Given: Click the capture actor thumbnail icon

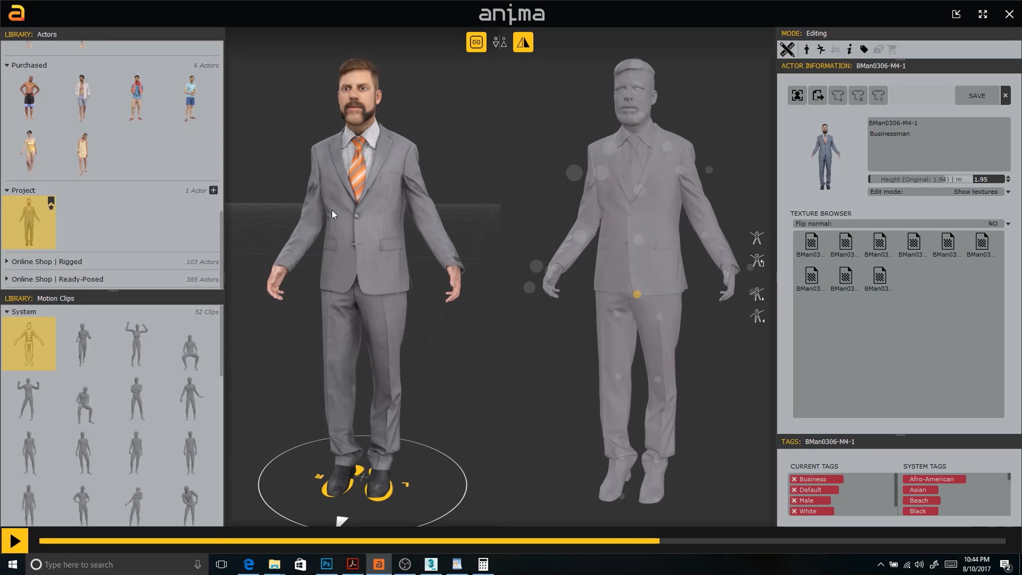Looking at the screenshot, I should (x=797, y=95).
